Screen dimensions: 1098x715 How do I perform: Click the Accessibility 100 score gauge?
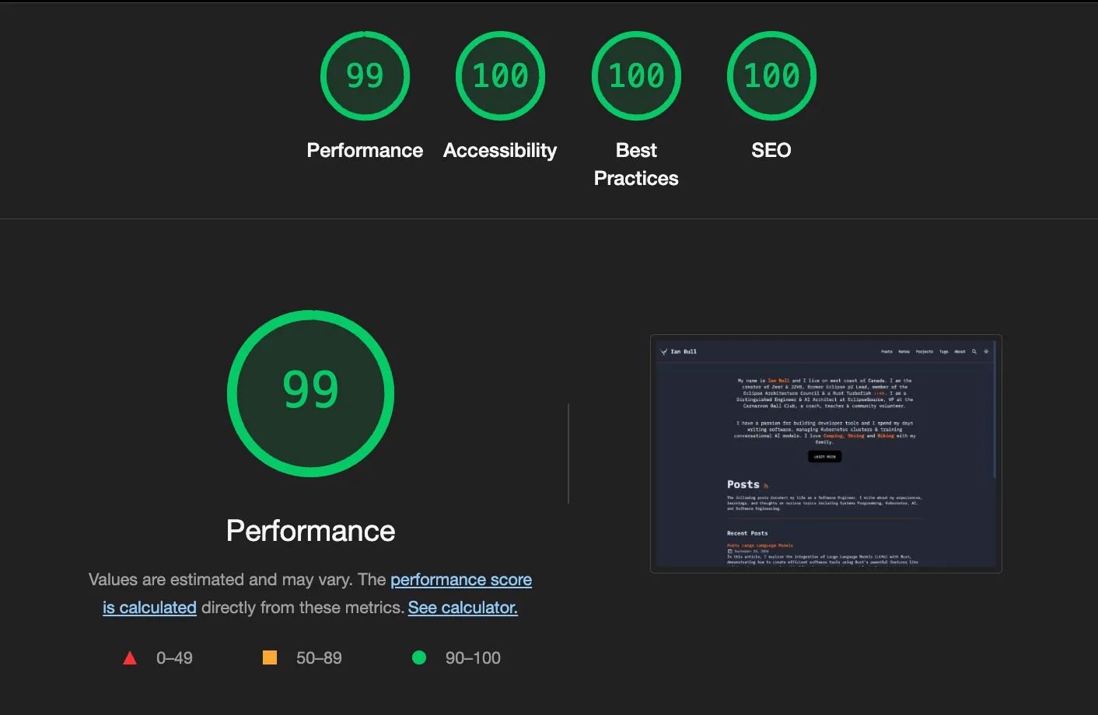tap(500, 75)
